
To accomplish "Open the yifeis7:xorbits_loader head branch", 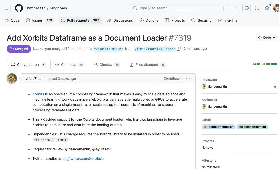I will point(155,49).
